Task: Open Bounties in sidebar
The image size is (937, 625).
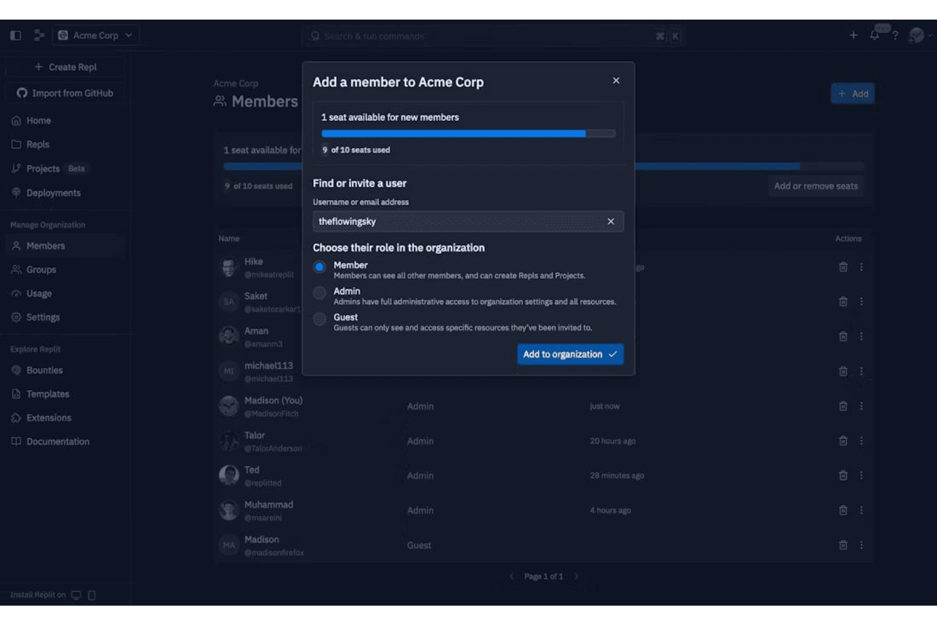Action: coord(66,370)
